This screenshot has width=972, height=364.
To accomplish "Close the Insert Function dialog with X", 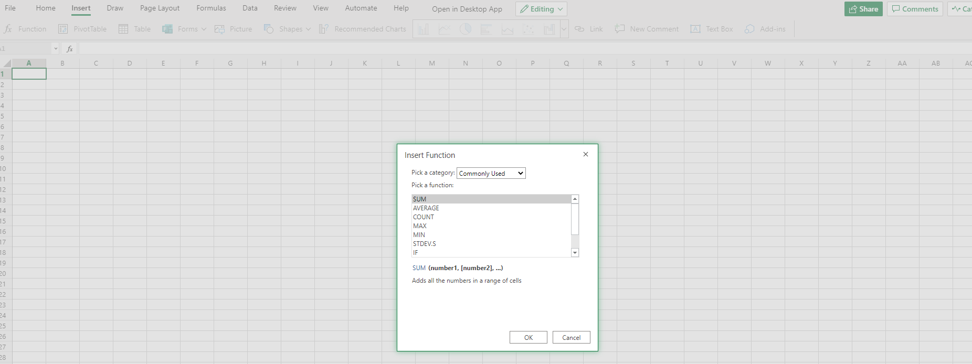I will (x=586, y=154).
